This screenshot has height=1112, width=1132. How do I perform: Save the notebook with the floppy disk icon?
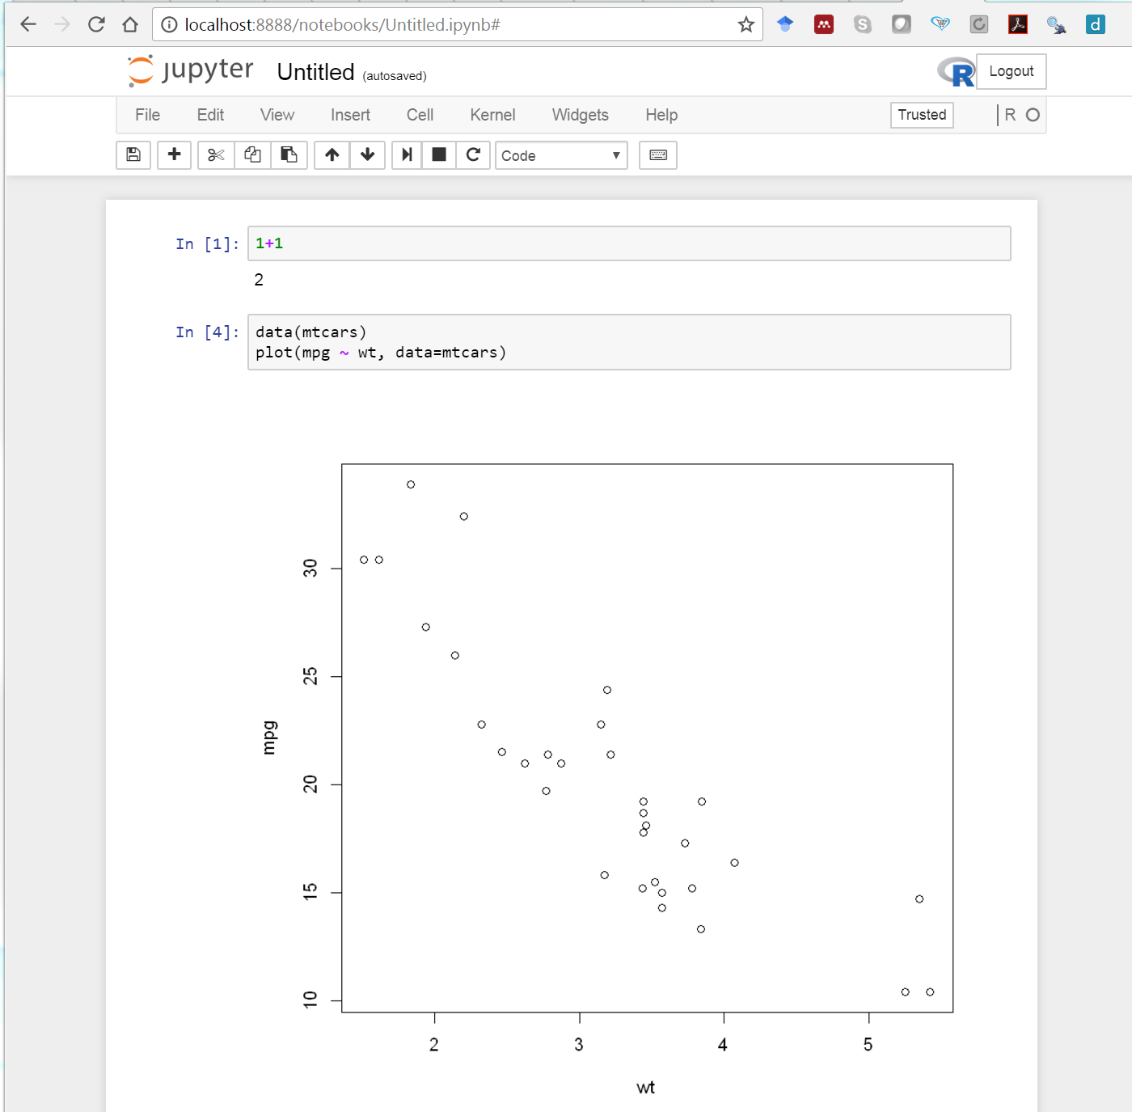(133, 155)
